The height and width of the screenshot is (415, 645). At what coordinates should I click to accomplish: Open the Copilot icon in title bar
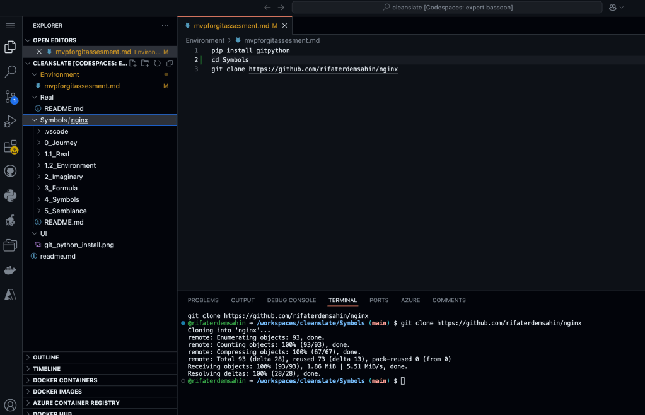point(612,8)
